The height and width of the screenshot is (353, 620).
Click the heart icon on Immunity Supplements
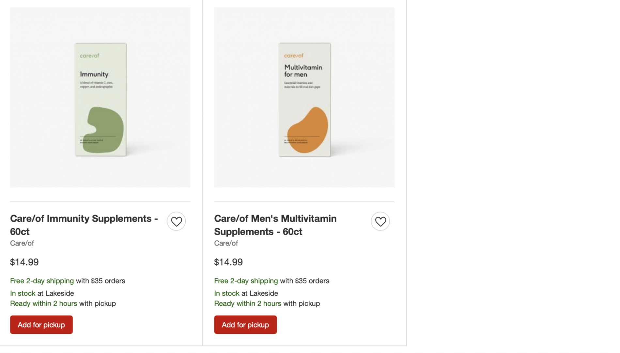tap(176, 221)
